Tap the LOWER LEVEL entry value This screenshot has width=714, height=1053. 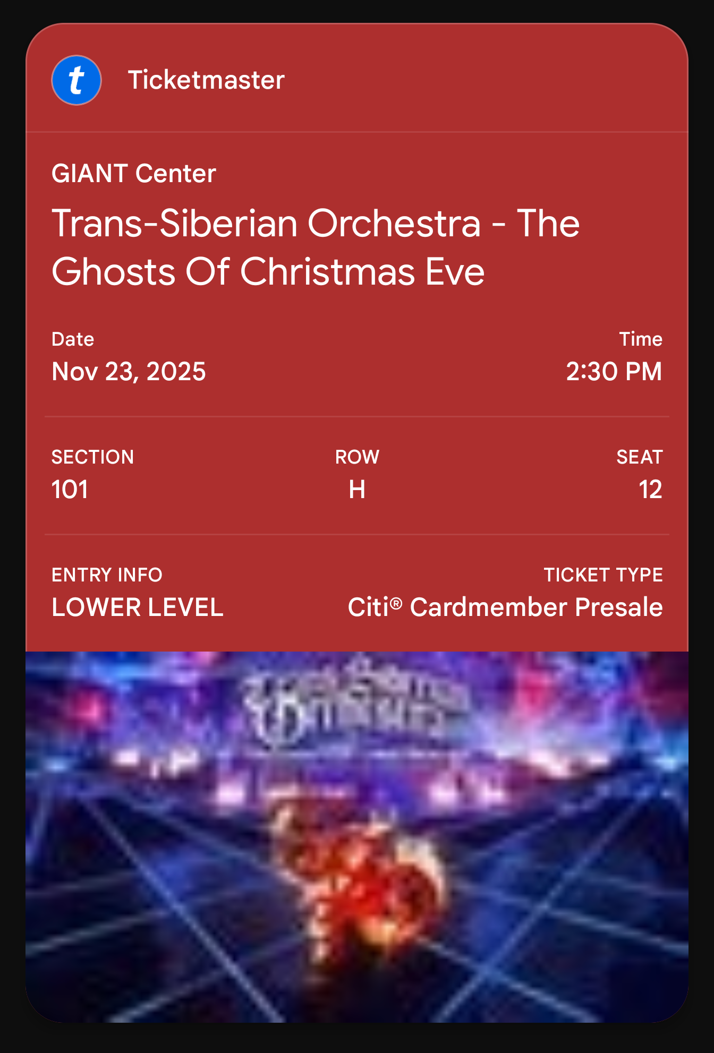[x=138, y=607]
